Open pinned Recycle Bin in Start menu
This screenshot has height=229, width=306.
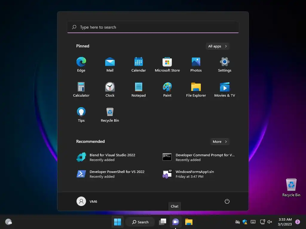[110, 115]
